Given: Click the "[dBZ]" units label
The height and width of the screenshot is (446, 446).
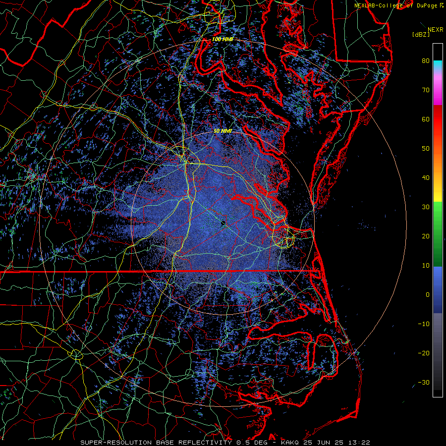Looking at the screenshot, I should 421,35.
